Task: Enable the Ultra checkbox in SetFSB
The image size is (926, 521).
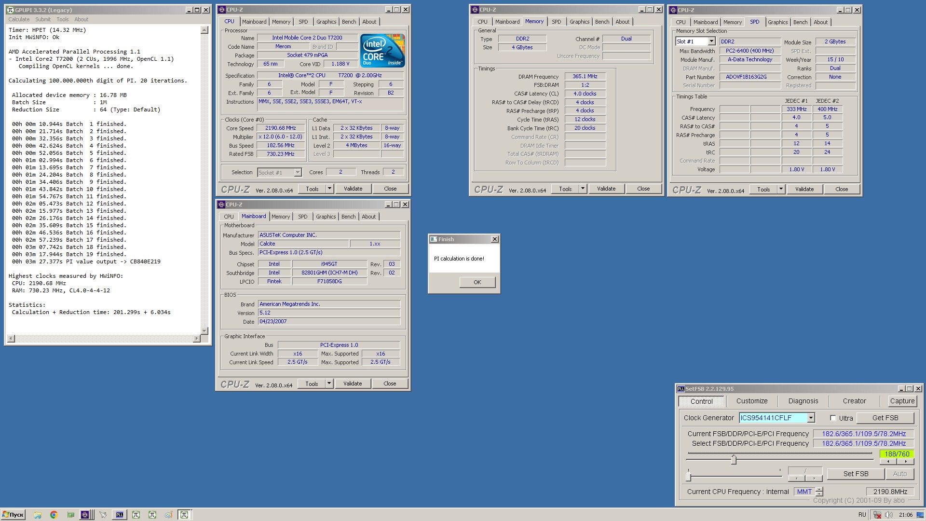Action: click(833, 418)
